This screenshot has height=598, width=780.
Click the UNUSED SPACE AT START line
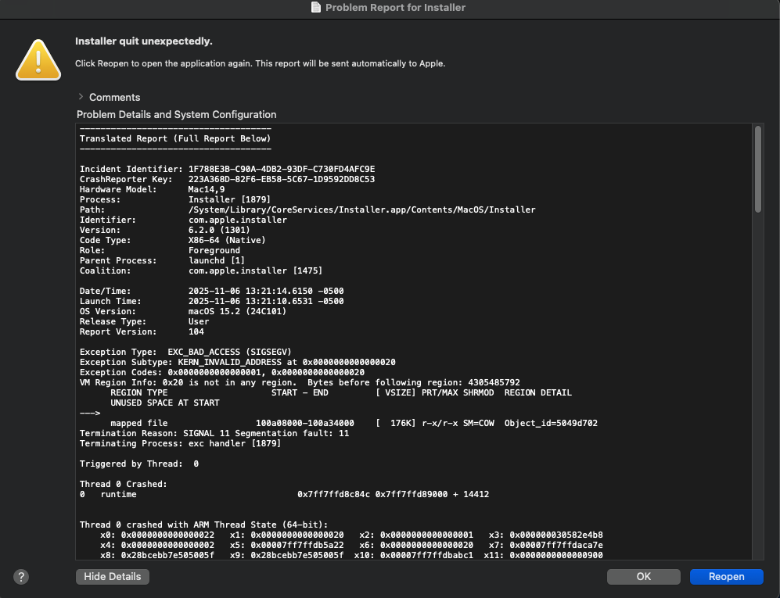(164, 403)
